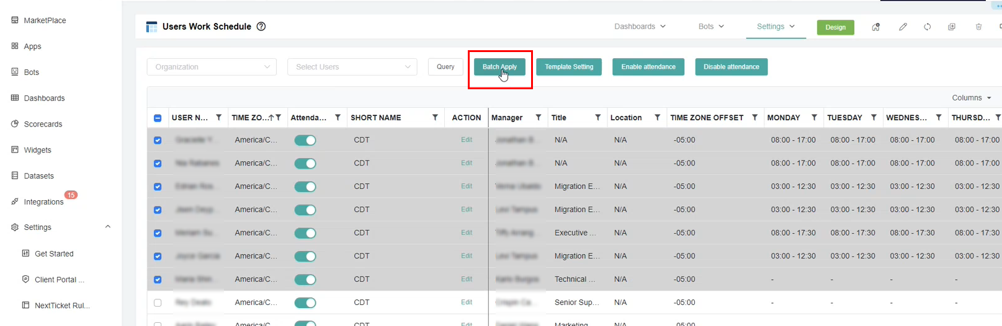1002x326 pixels.
Task: Click the duplicate copy icon in header
Action: [x=952, y=27]
